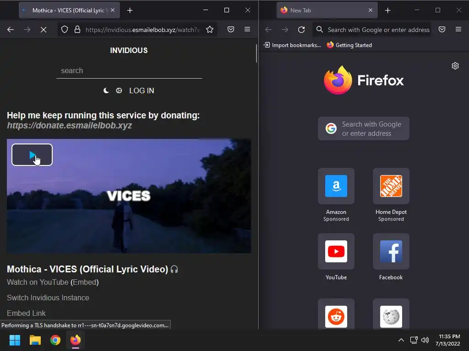
Task: Open clock showing 11:35 PM
Action: (x=448, y=340)
